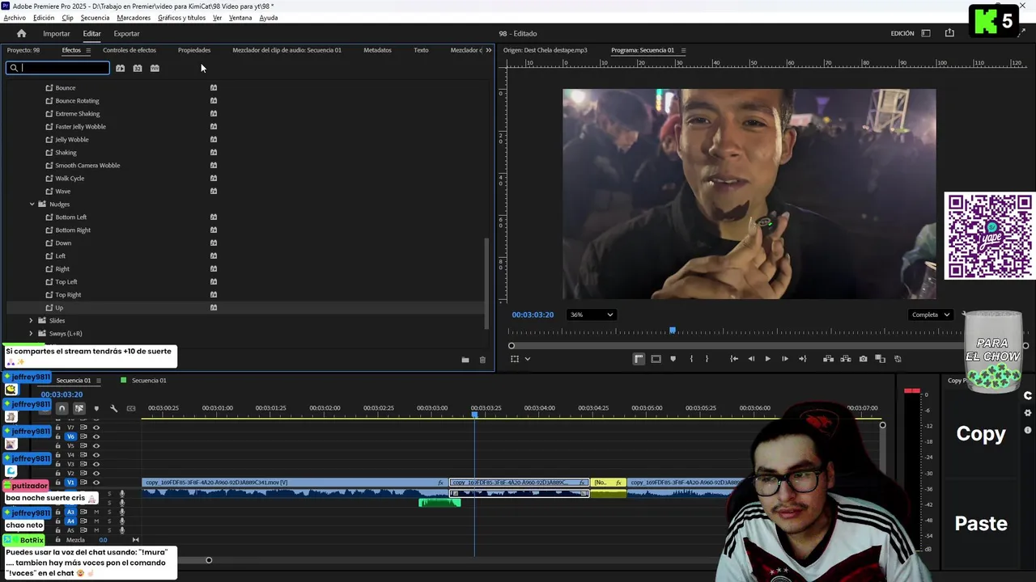Play the program monitor
This screenshot has height=582, width=1036.
tap(767, 359)
